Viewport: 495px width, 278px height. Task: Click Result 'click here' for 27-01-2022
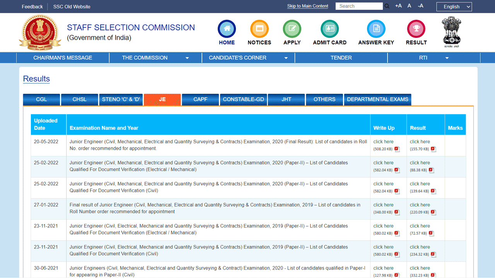tap(420, 205)
